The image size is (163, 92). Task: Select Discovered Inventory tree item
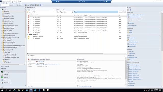[8, 15]
